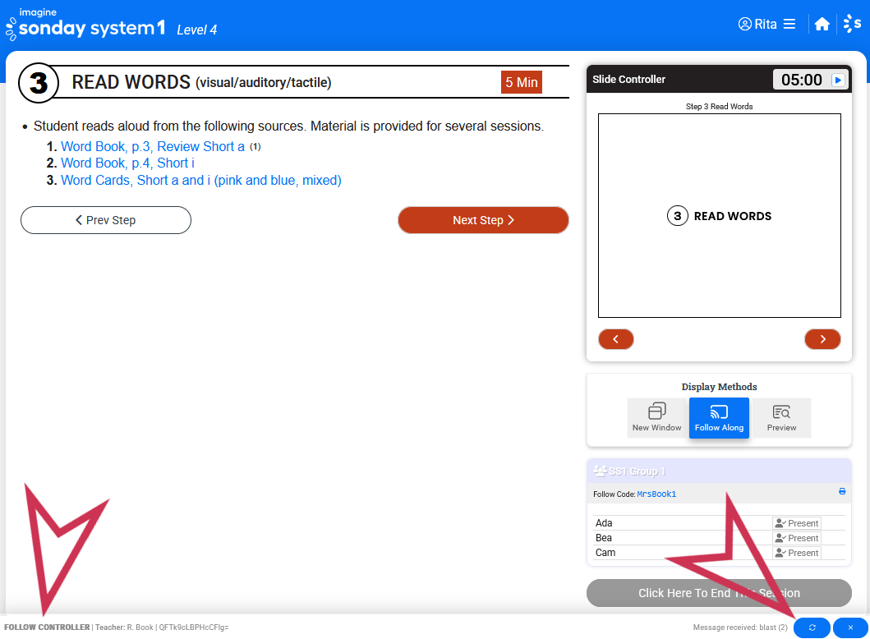Select Preview display method
Screen dimensions: 870x639
pos(781,417)
